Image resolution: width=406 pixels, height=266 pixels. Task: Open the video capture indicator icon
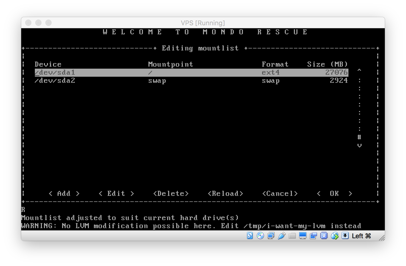pos(313,236)
